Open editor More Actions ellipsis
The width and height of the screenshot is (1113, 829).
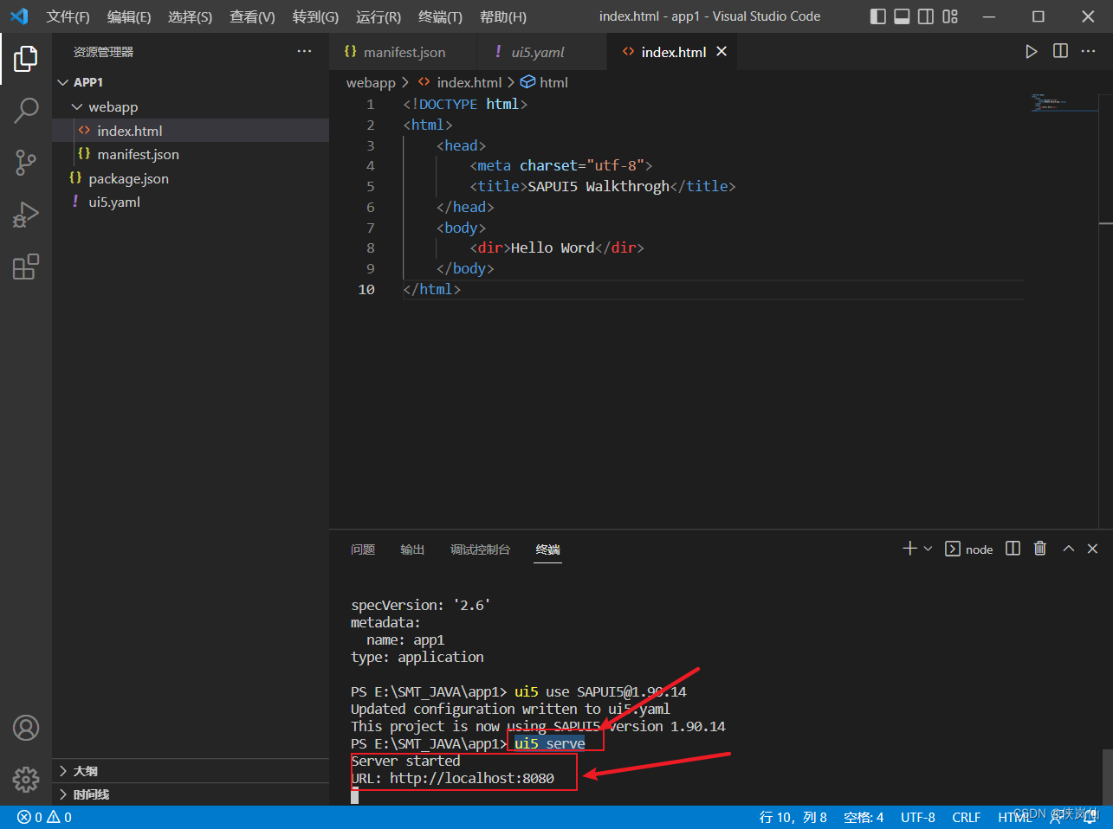(1089, 51)
